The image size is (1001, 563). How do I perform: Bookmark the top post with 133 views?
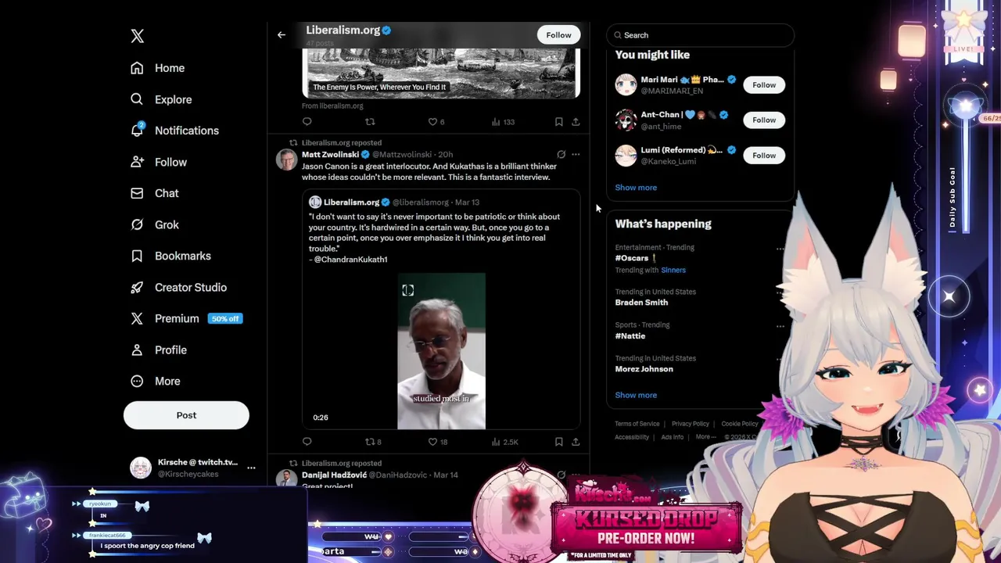coord(558,122)
